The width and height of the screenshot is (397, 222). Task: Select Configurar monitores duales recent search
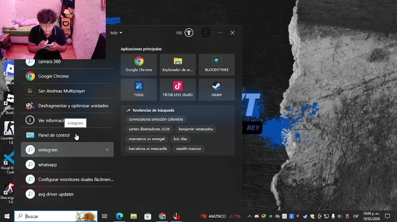coord(67,179)
